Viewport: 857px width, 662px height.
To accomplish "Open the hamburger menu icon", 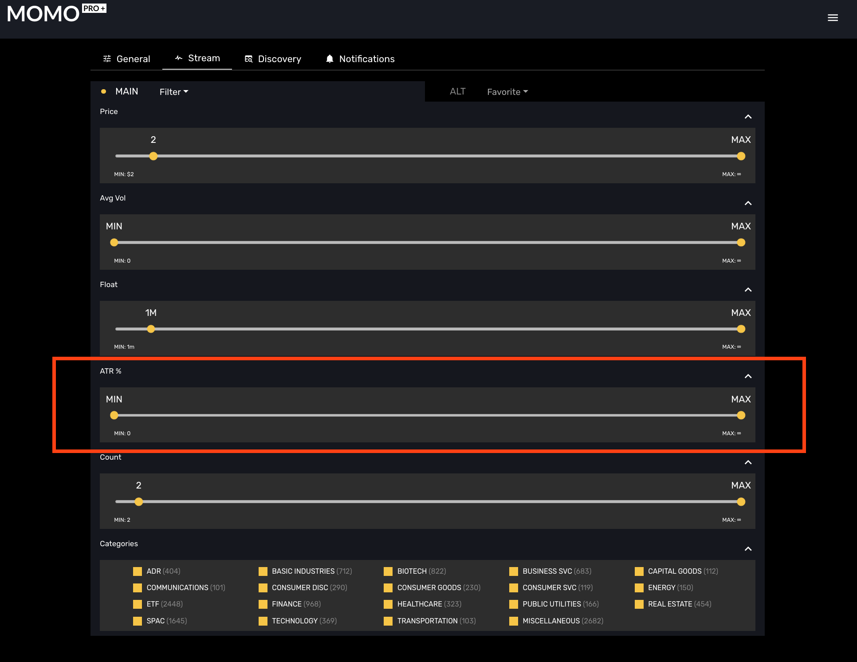I will coord(833,18).
